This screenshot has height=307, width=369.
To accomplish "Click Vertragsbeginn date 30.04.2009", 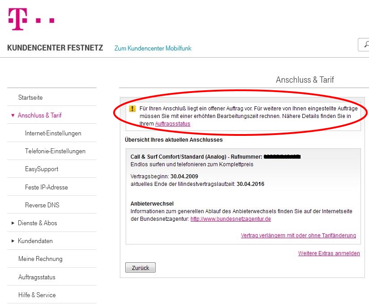I will point(184,177).
